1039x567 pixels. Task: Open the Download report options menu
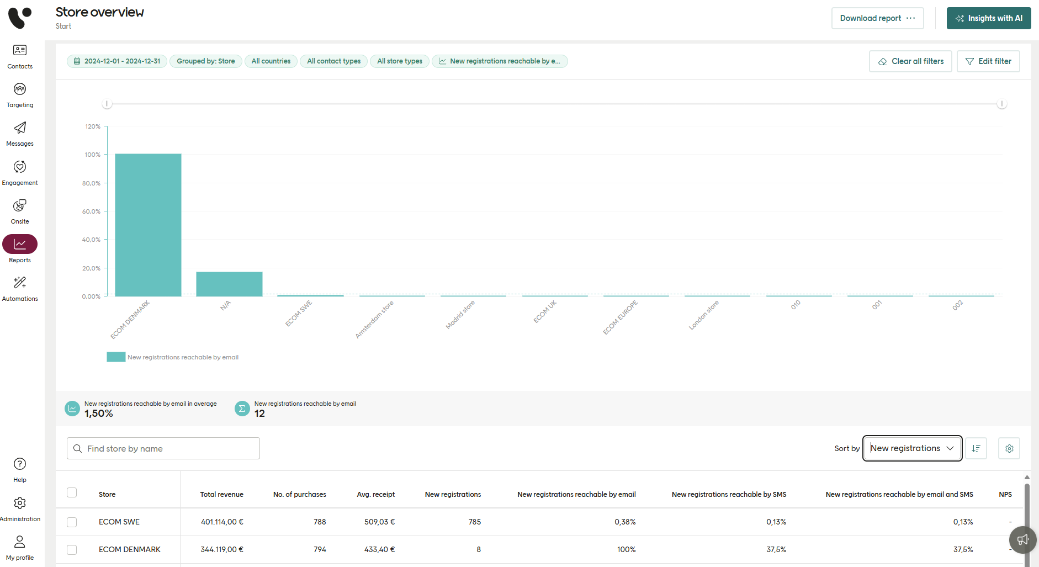coord(911,18)
